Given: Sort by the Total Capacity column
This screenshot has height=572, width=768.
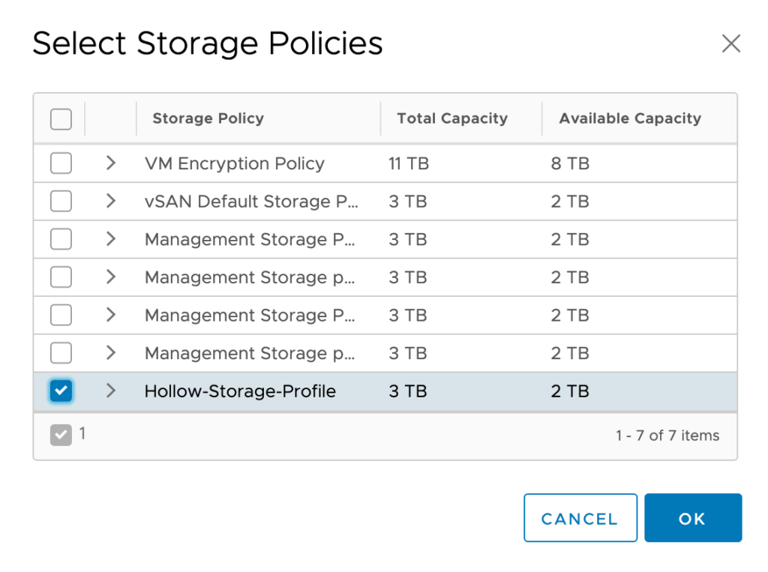Looking at the screenshot, I should [451, 118].
